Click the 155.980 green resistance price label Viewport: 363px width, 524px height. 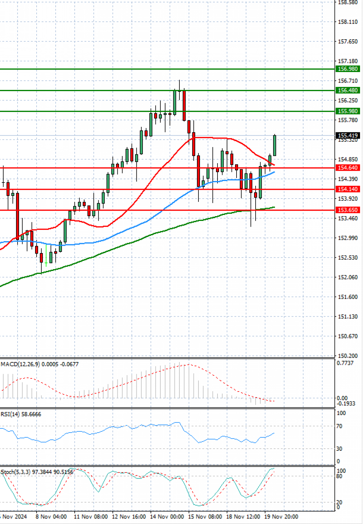348,111
